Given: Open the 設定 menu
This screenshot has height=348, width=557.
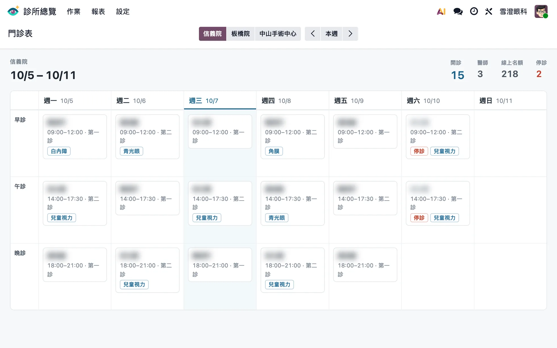Looking at the screenshot, I should 123,11.
